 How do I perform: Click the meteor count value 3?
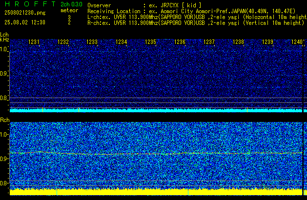pyautogui.click(x=69, y=18)
